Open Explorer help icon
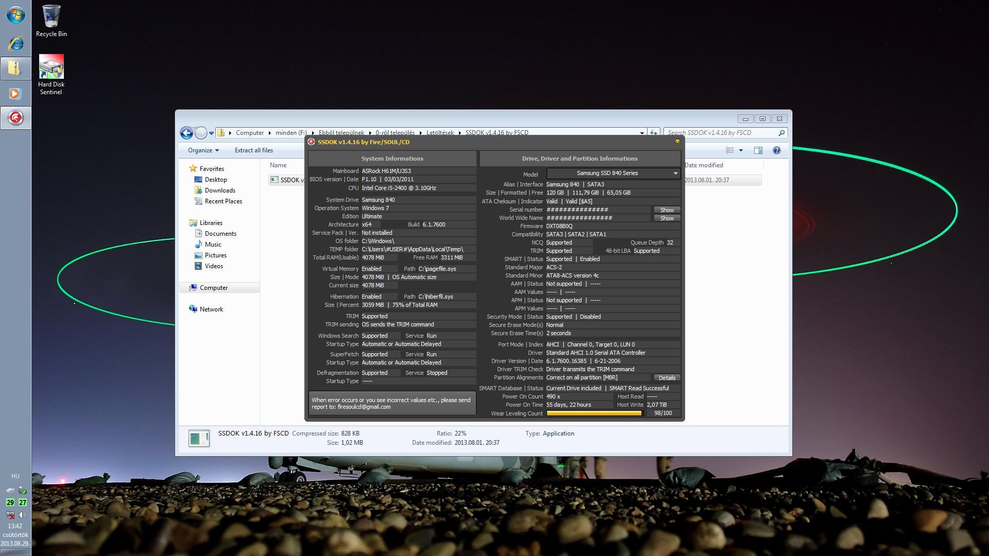Screen dimensions: 989x556 [776, 150]
